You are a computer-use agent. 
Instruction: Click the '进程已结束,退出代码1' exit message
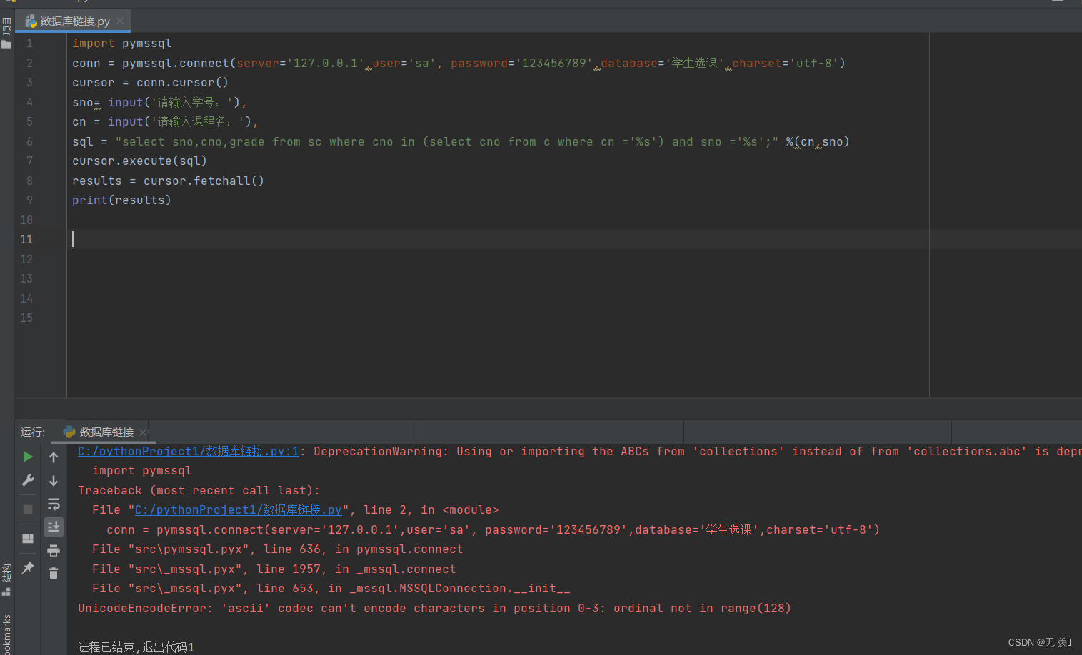coord(136,647)
